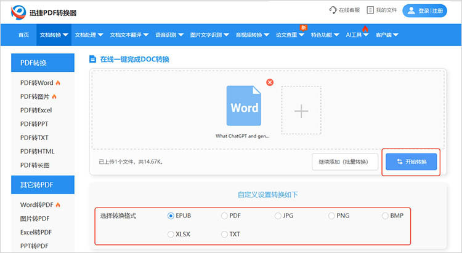462x253 pixels.
Task: Expand the 客户端 dropdown arrow
Action: (395, 35)
